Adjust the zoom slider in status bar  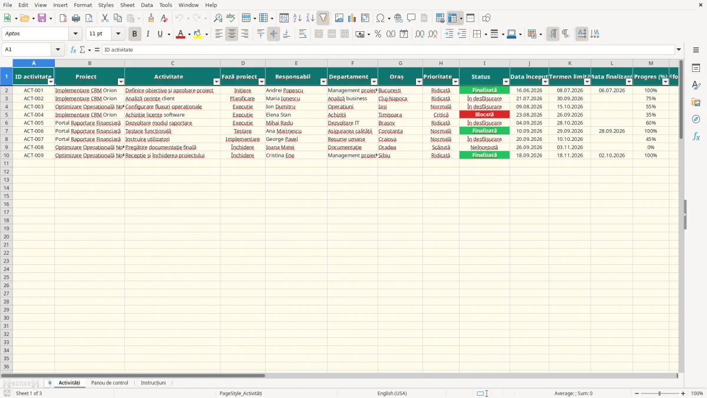click(659, 393)
